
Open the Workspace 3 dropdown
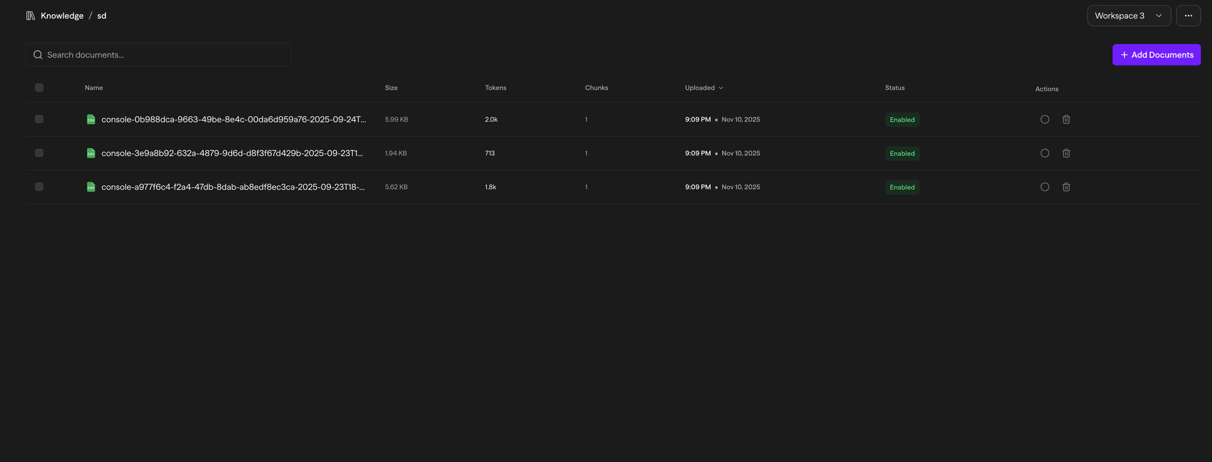pos(1128,16)
